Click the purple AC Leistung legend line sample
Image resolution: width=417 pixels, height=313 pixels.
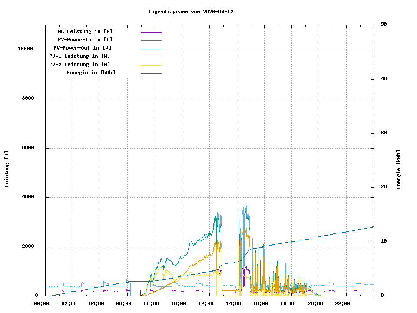coord(151,32)
